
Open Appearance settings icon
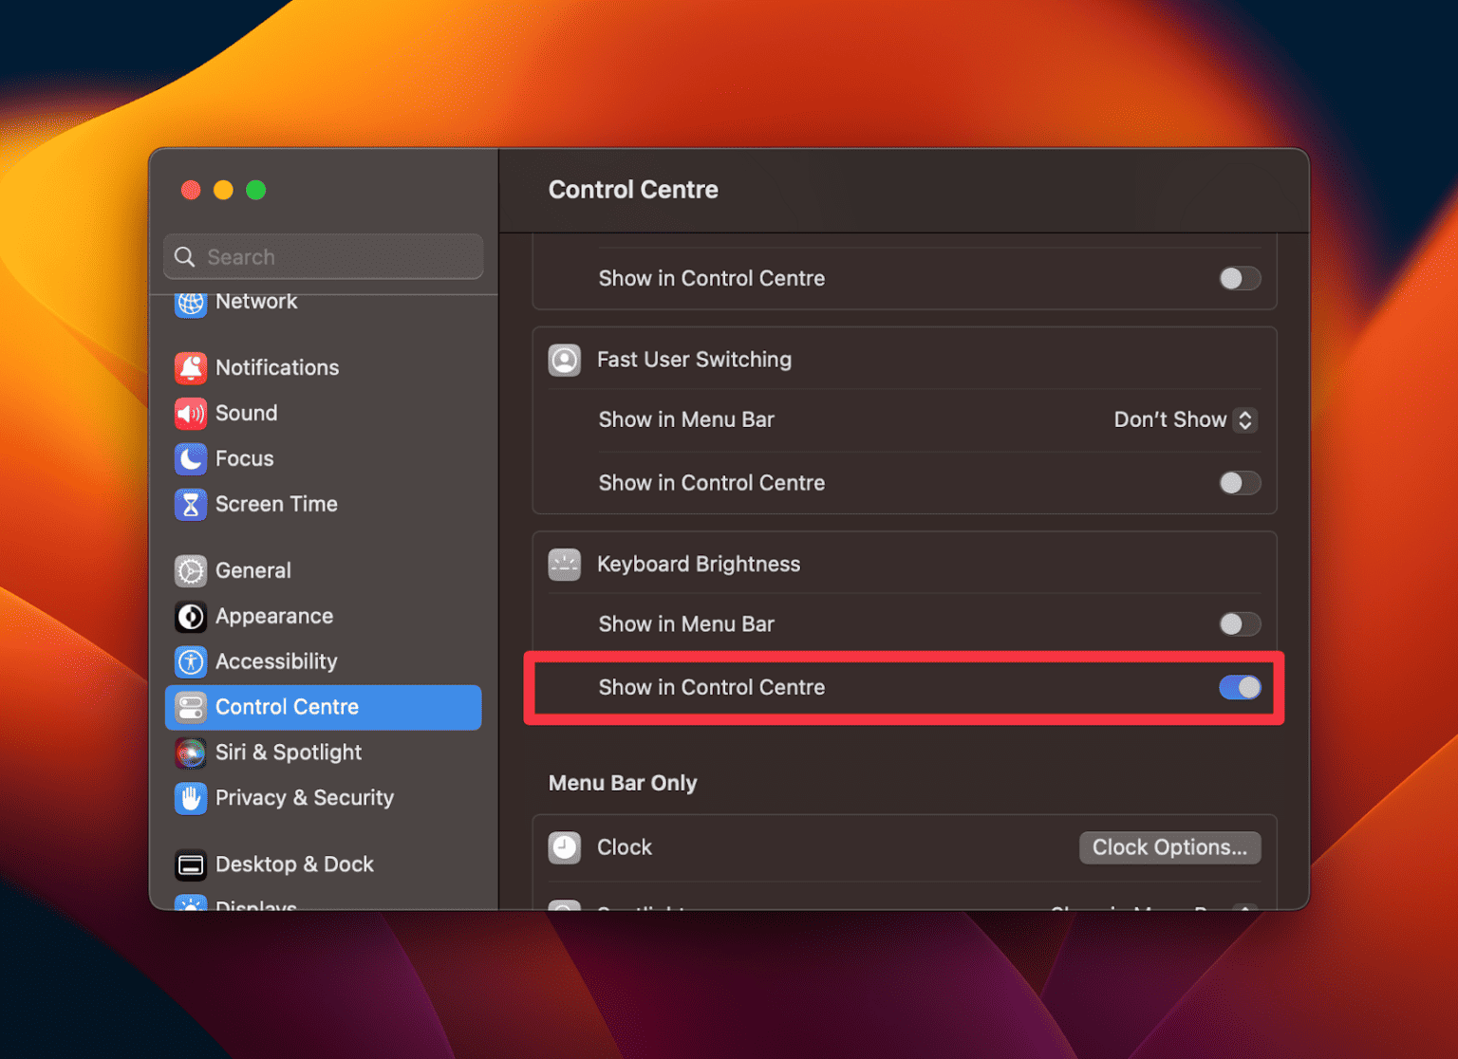tap(191, 616)
